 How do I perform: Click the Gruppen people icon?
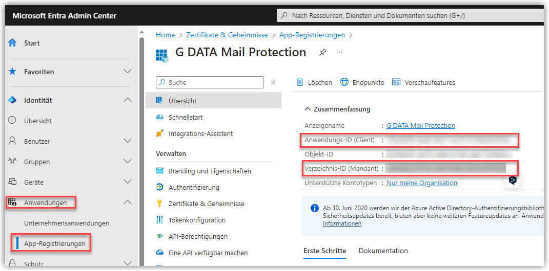click(12, 162)
